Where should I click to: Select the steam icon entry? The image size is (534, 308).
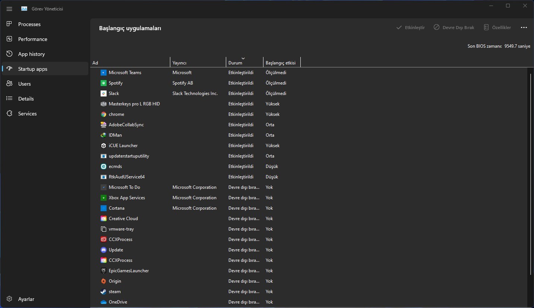pyautogui.click(x=104, y=292)
